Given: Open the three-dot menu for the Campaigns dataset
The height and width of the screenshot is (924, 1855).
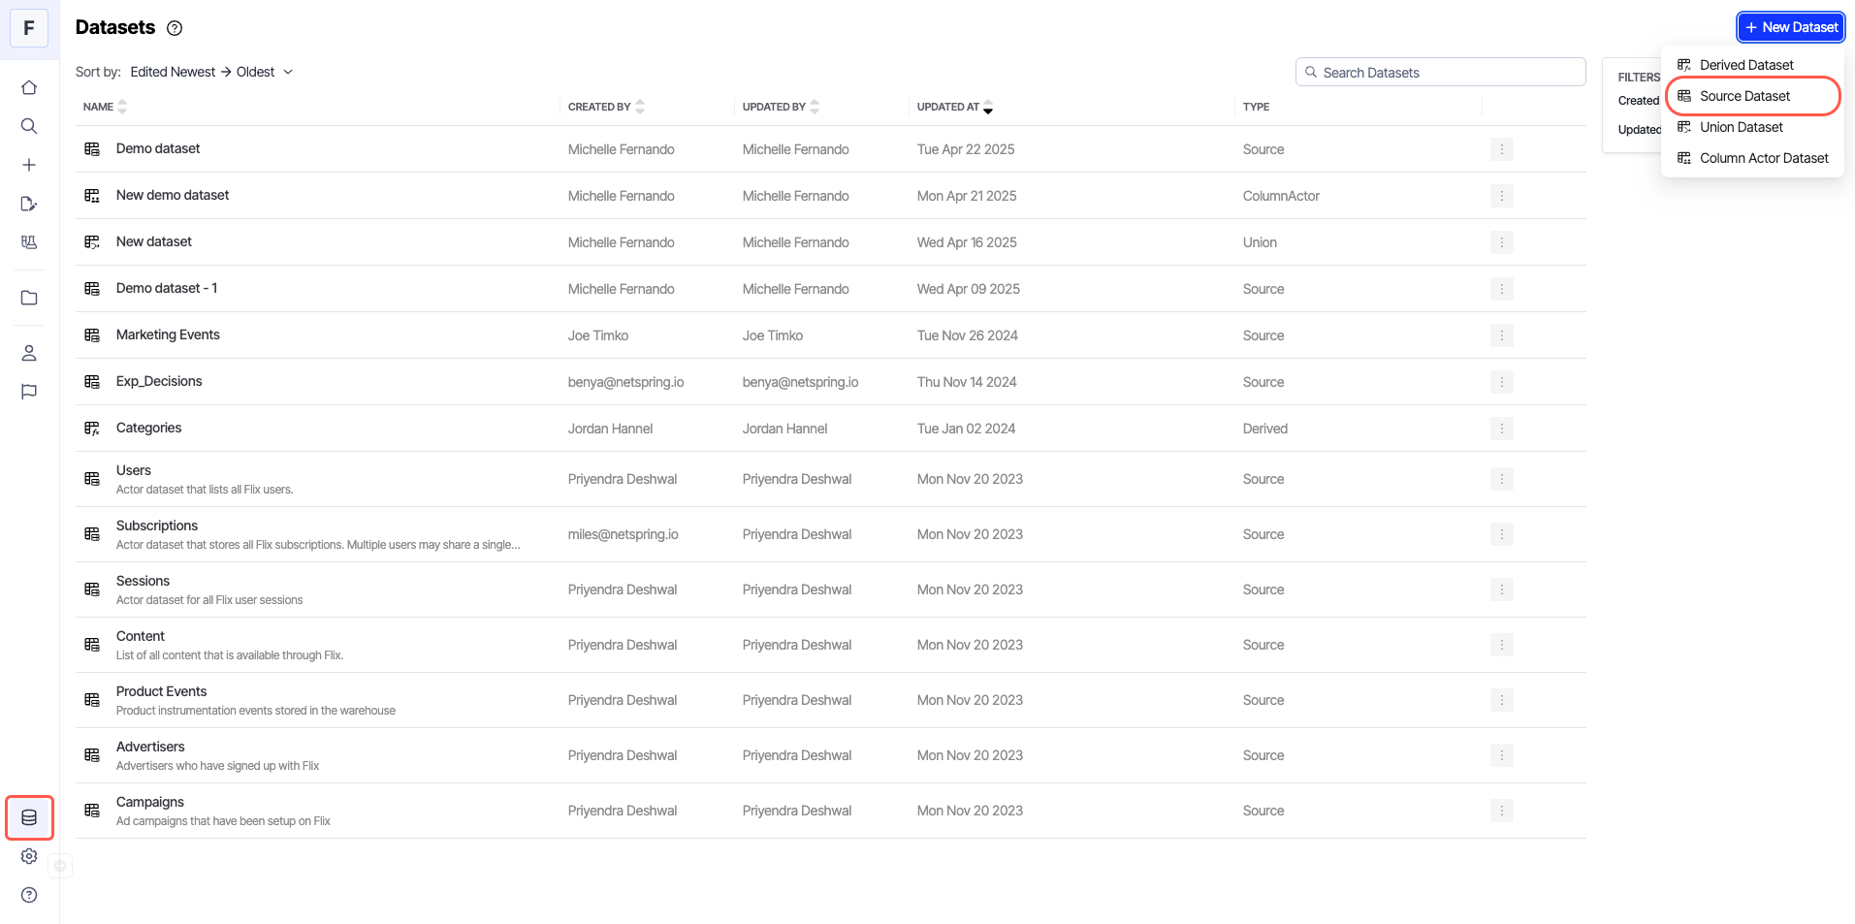Looking at the screenshot, I should tap(1501, 810).
